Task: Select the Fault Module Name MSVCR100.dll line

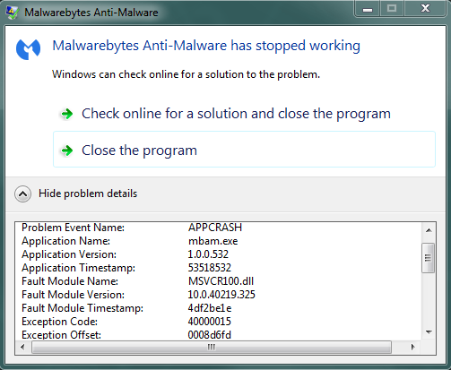Action: point(138,281)
